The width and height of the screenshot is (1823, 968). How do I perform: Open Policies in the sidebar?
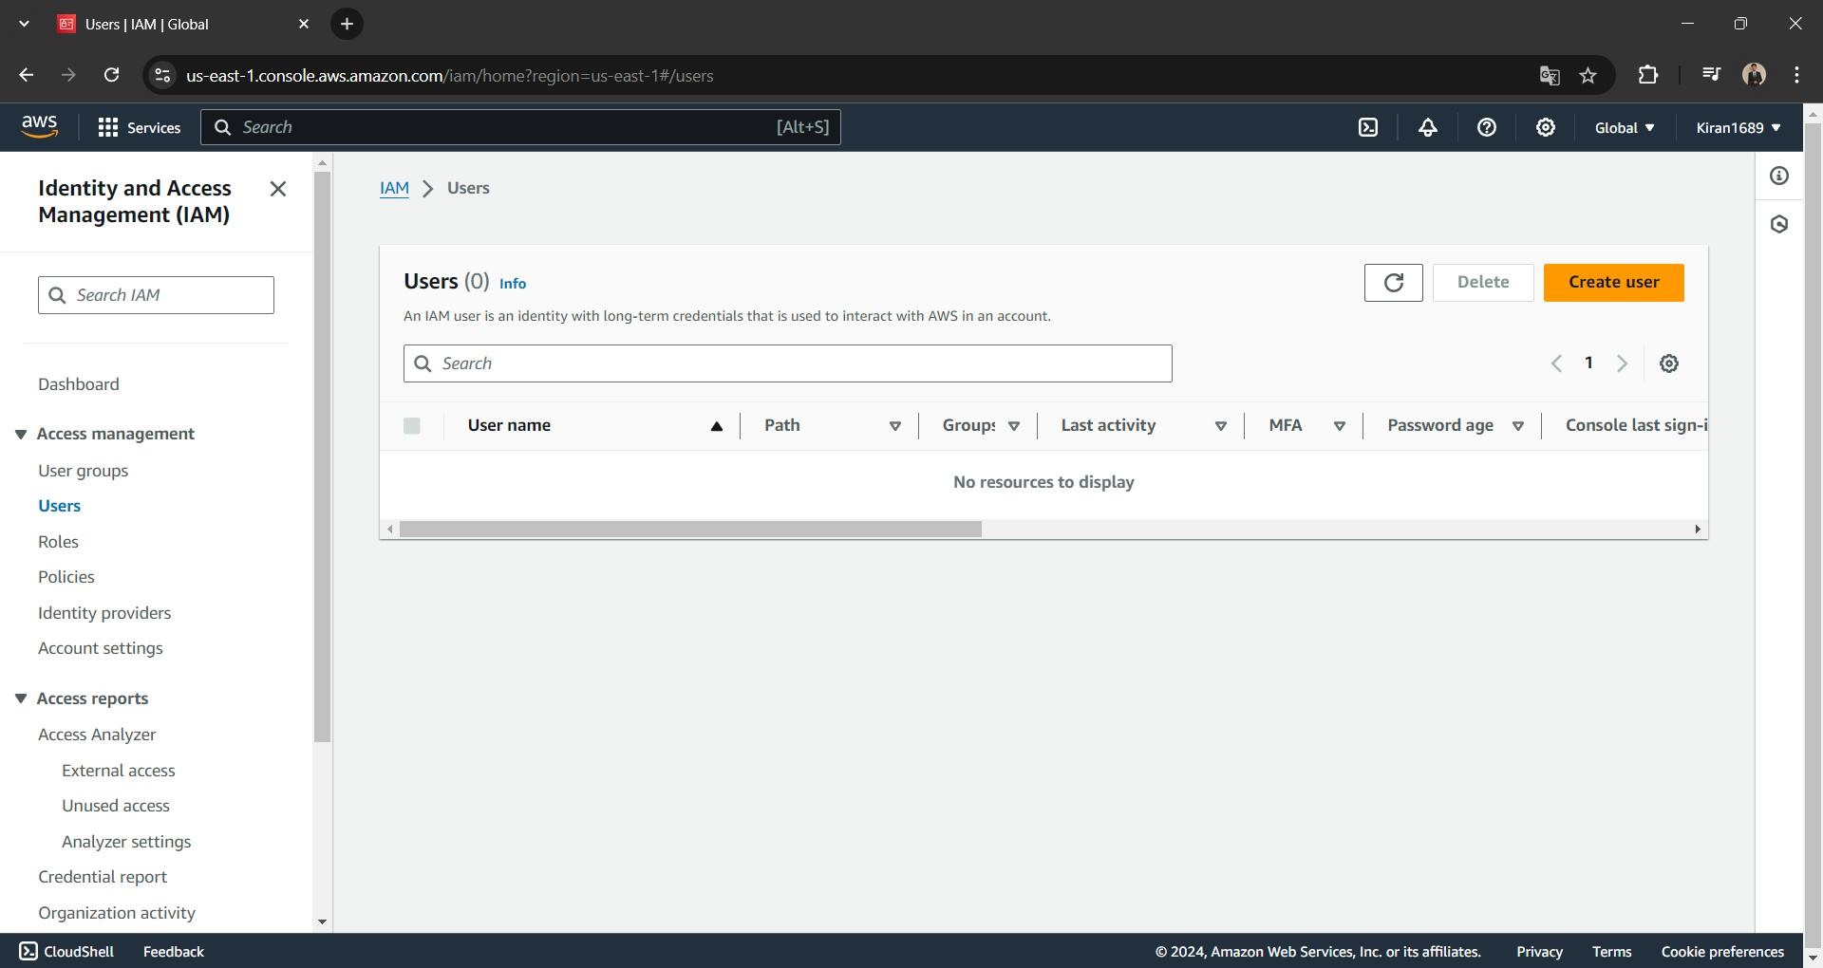(66, 577)
